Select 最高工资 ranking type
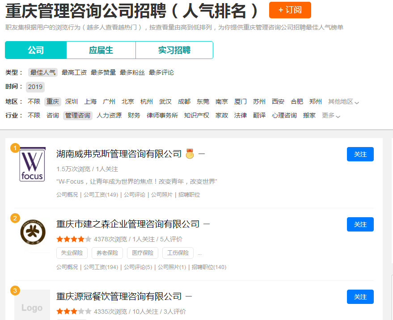 (x=74, y=72)
